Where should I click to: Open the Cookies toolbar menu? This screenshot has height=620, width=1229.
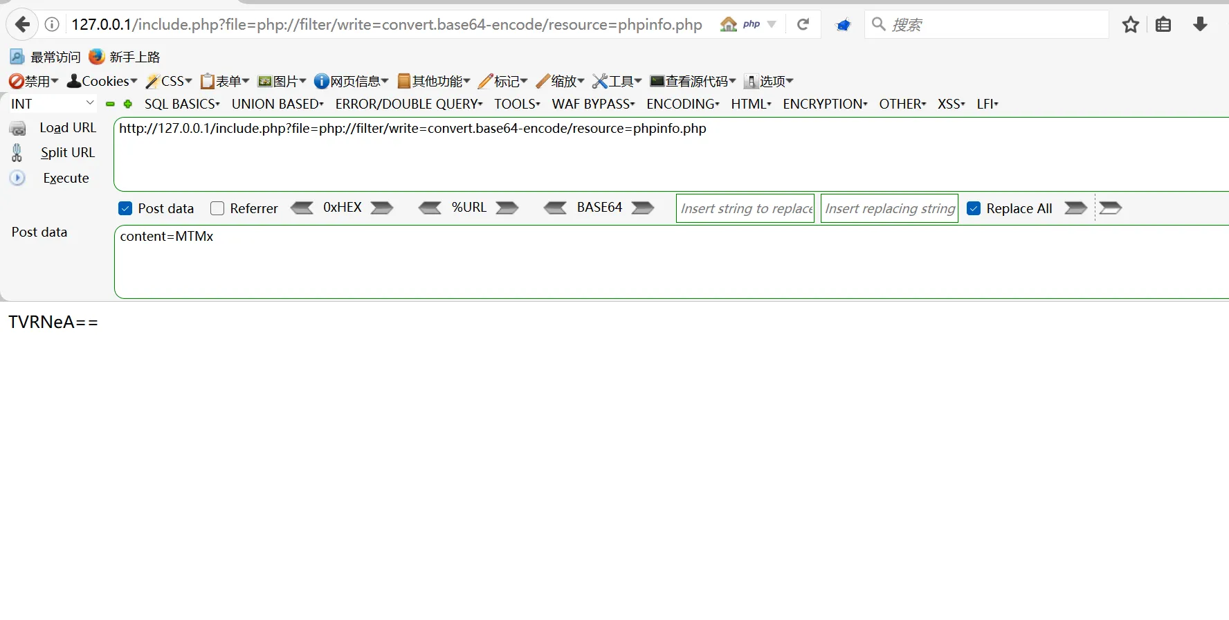click(x=102, y=82)
